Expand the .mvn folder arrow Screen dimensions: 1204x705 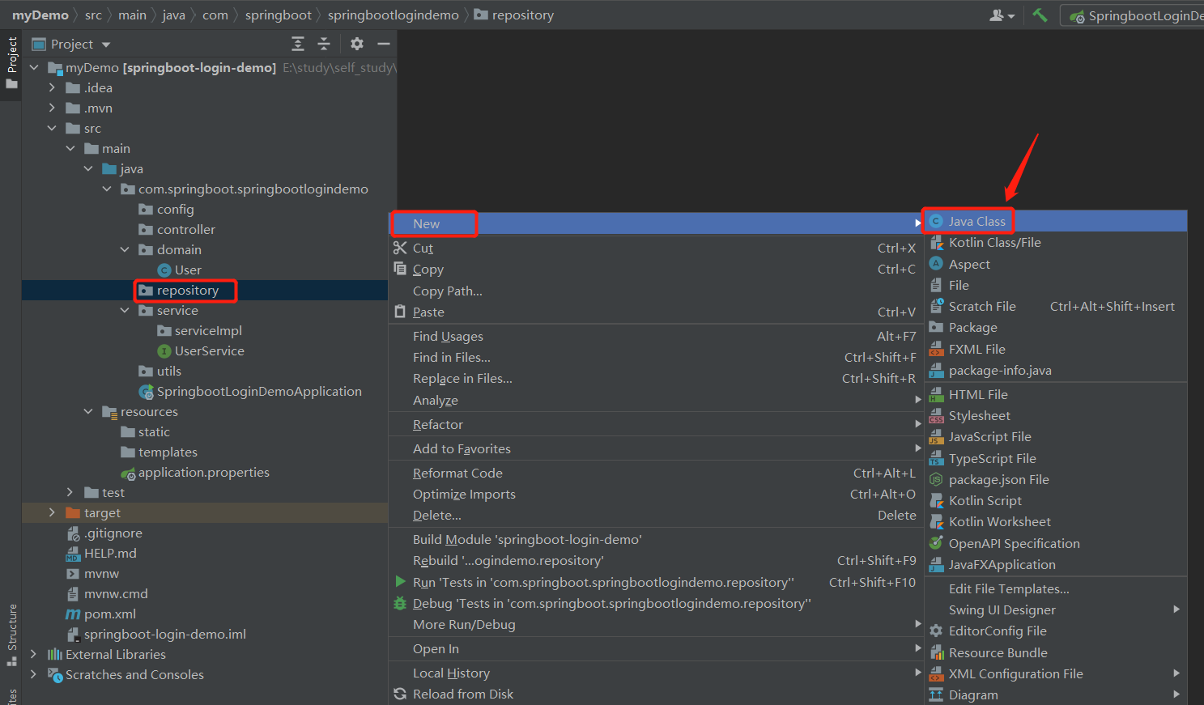coord(52,108)
